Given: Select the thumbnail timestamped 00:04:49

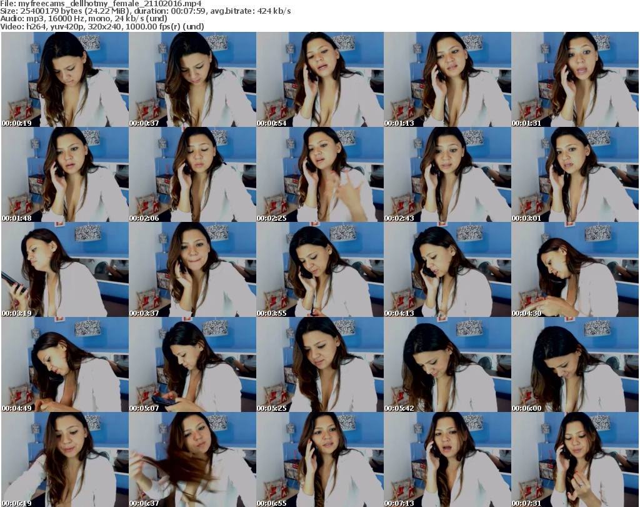Looking at the screenshot, I should 64,364.
